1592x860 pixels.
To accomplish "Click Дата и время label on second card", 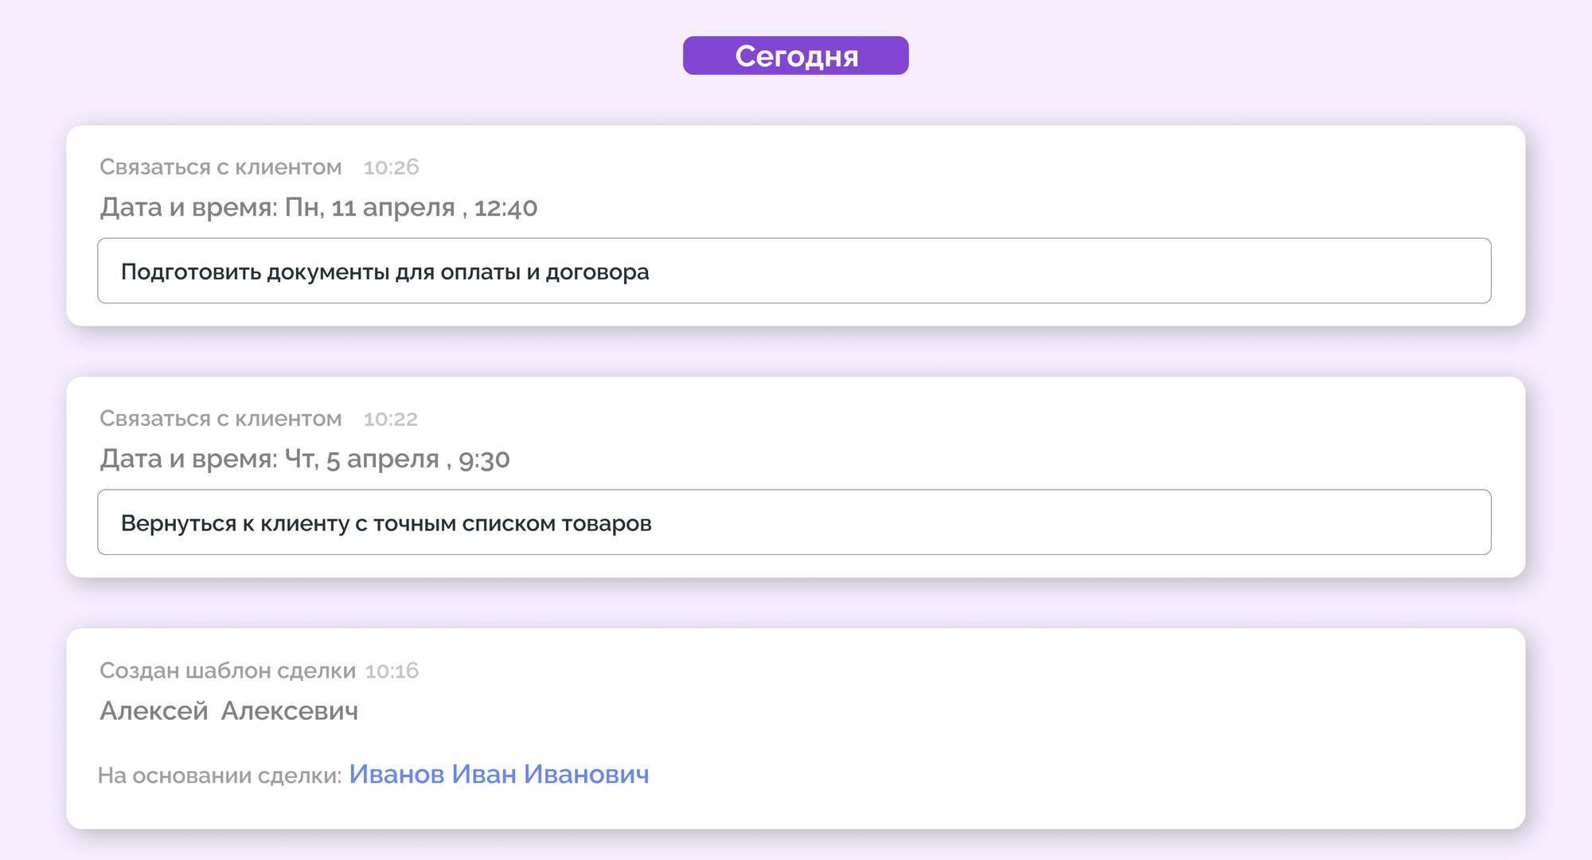I will click(x=185, y=458).
